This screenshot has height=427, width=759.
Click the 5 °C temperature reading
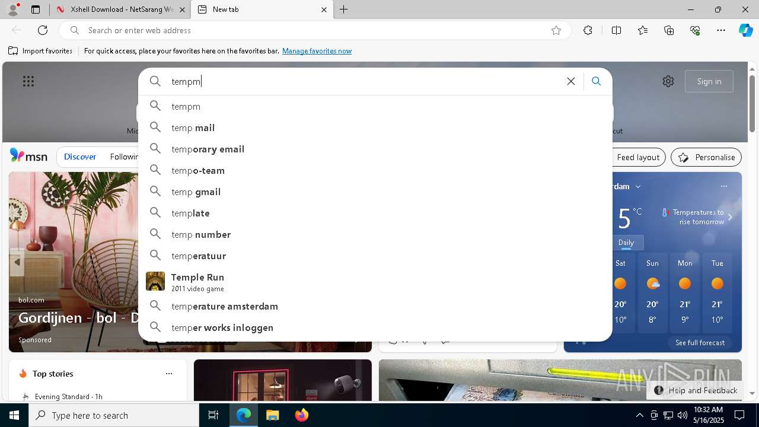(630, 218)
